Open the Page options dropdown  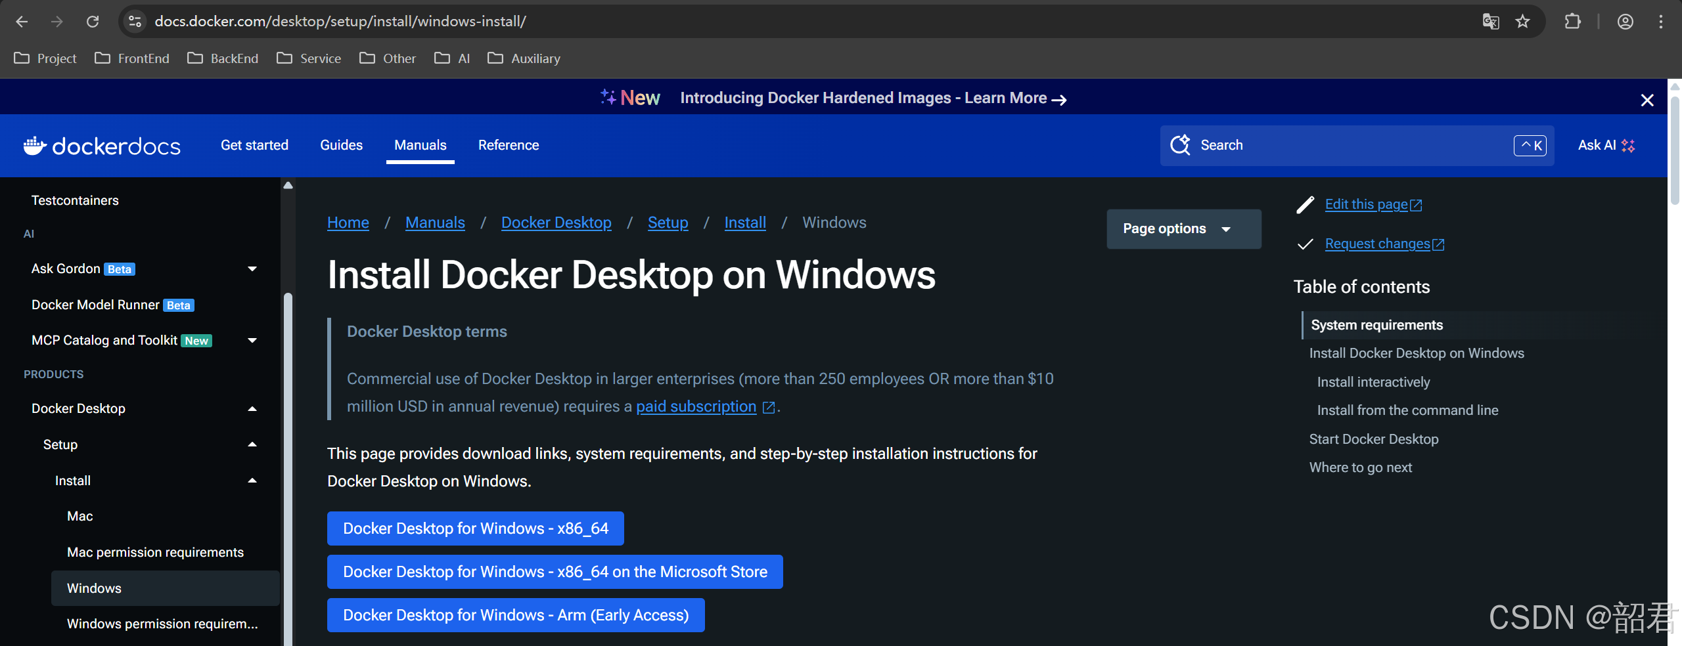pos(1183,228)
